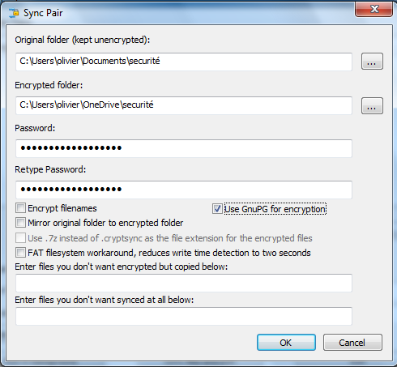Click the Use GnuPG for encryption label
The width and height of the screenshot is (397, 367).
point(275,209)
